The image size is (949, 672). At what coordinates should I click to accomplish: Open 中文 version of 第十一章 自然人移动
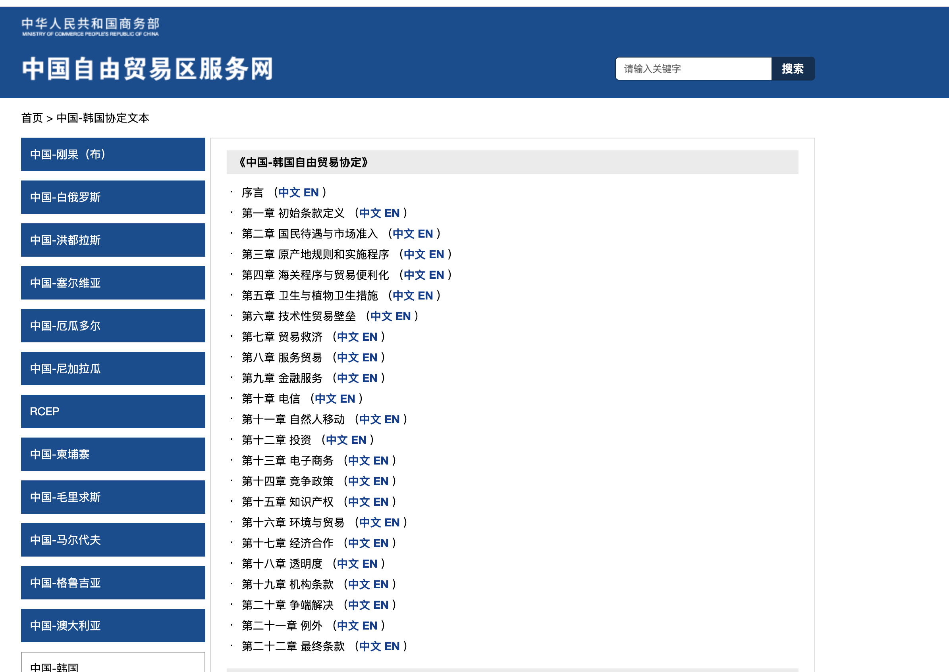pos(370,420)
